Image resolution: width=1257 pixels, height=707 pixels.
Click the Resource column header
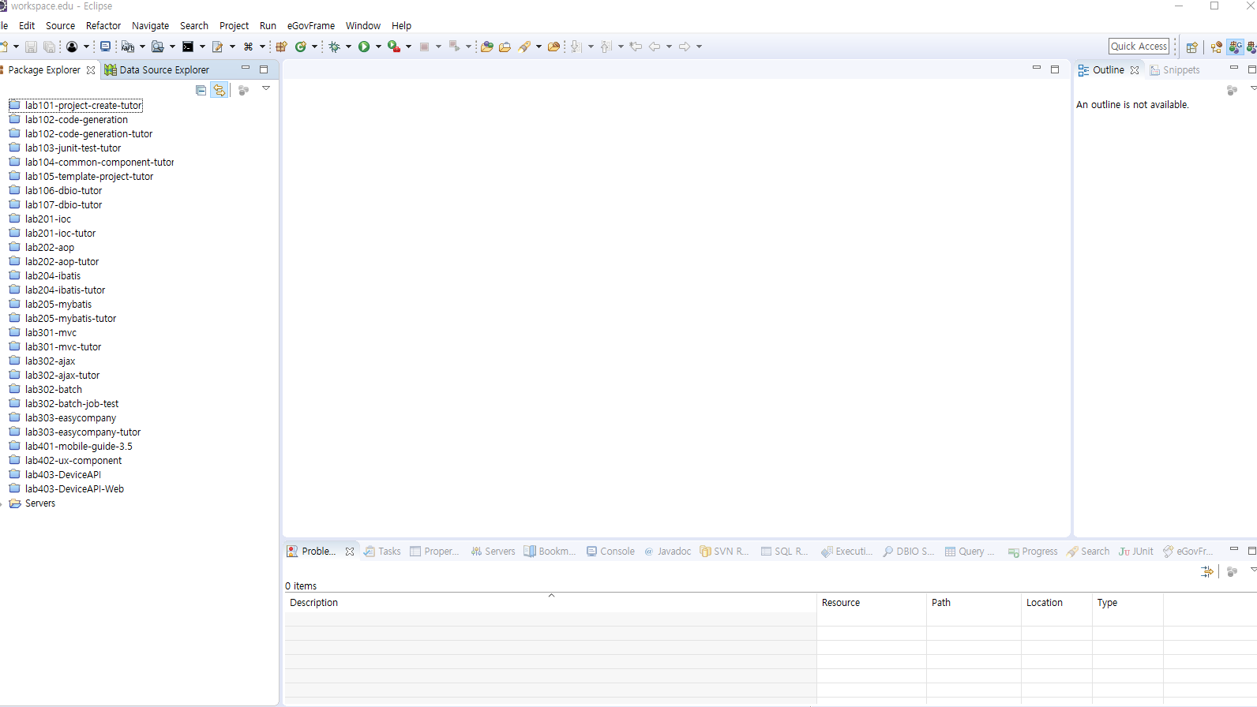[872, 603]
